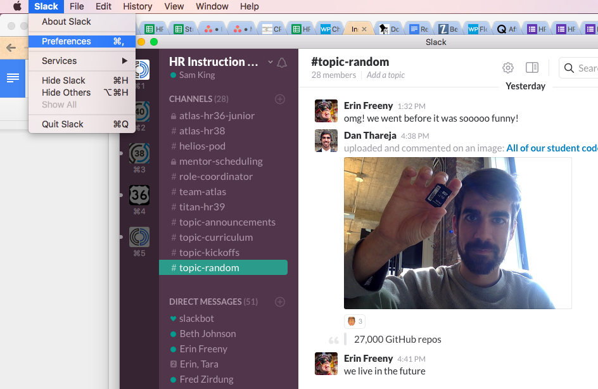The width and height of the screenshot is (598, 389).
Task: Open HR Instruction team menu dropdown
Action: pos(270,62)
